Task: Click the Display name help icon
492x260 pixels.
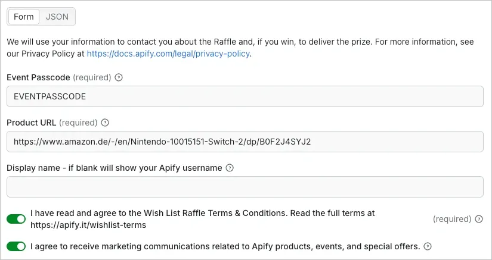Action: 230,168
